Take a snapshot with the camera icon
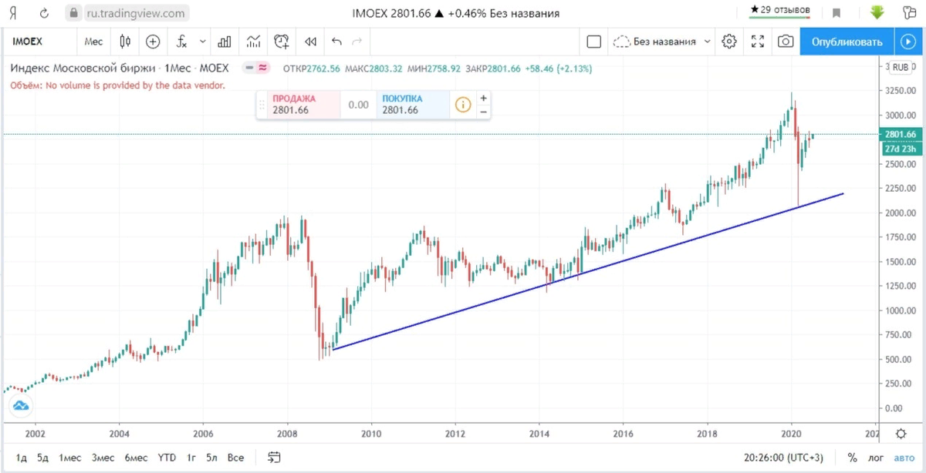The width and height of the screenshot is (926, 473). point(785,42)
